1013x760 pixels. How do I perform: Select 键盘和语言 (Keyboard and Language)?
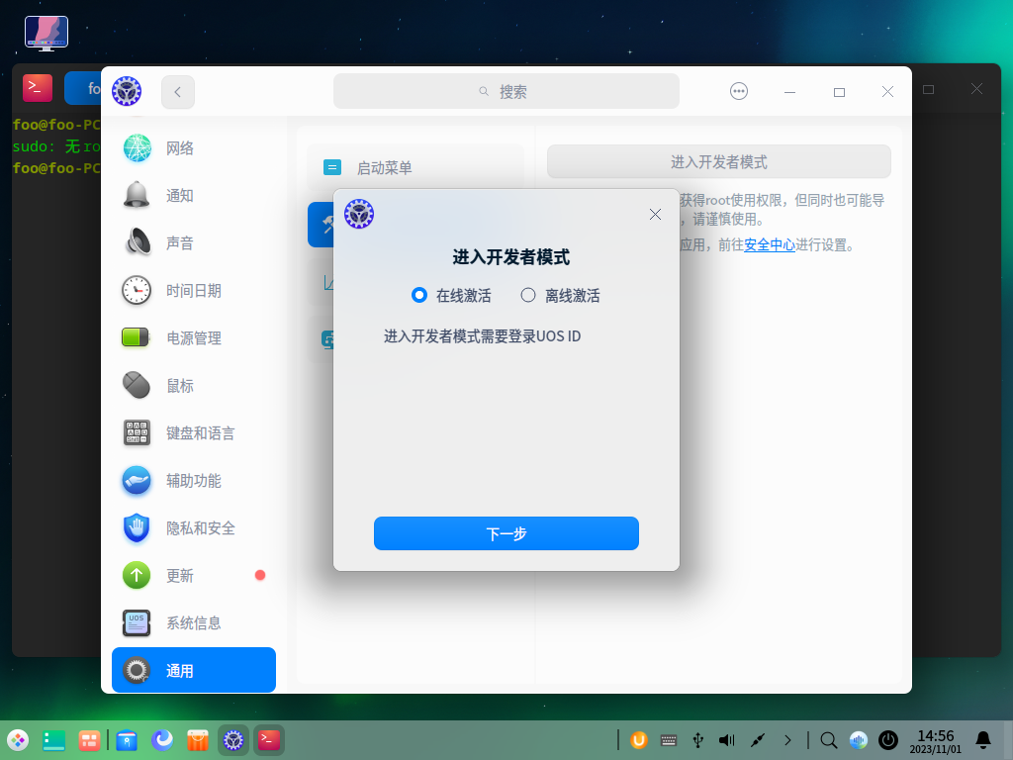(x=200, y=433)
